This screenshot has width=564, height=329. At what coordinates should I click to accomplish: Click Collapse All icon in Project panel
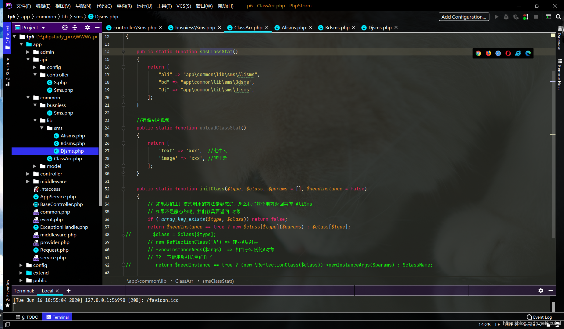point(75,27)
